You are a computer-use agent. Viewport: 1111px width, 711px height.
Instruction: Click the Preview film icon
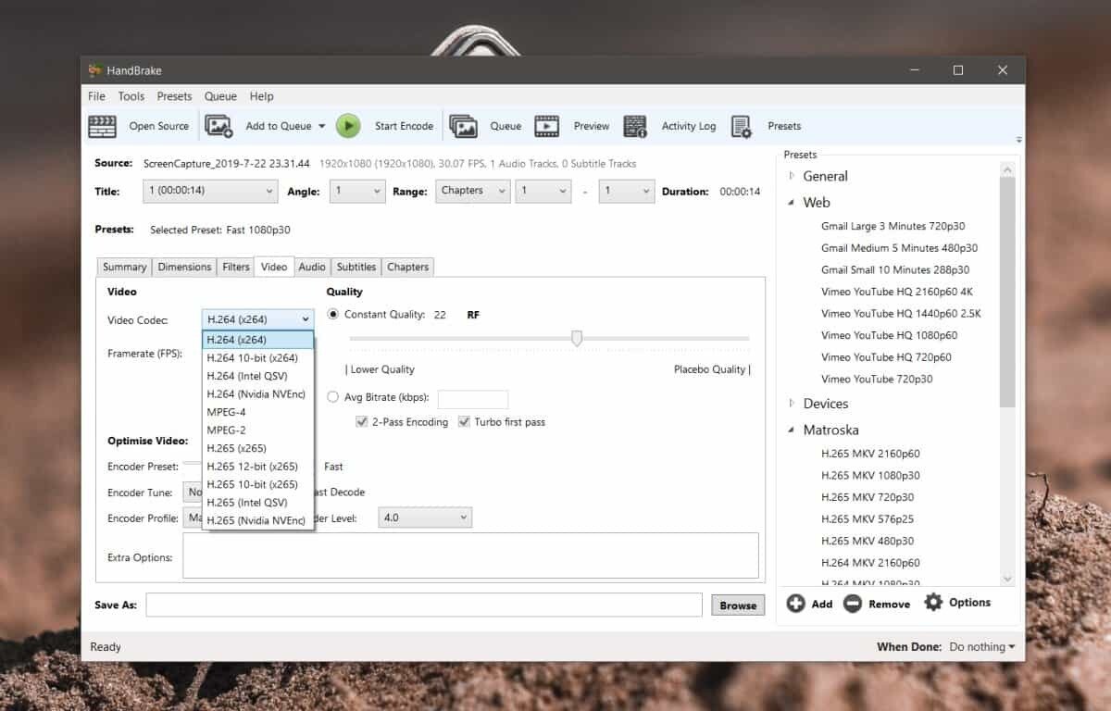tap(547, 126)
